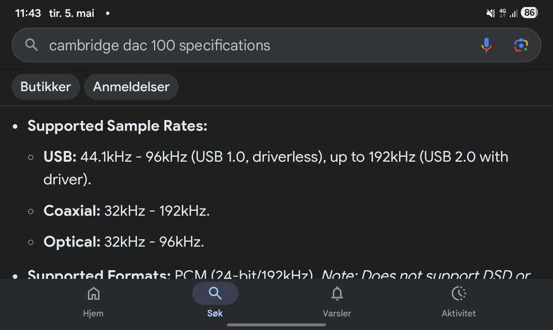Select the Søk search tab
Screen dimensions: 553x330
pyautogui.click(x=215, y=302)
